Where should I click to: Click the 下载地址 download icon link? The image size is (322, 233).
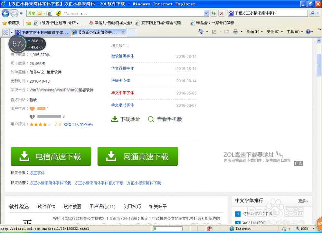126,119
